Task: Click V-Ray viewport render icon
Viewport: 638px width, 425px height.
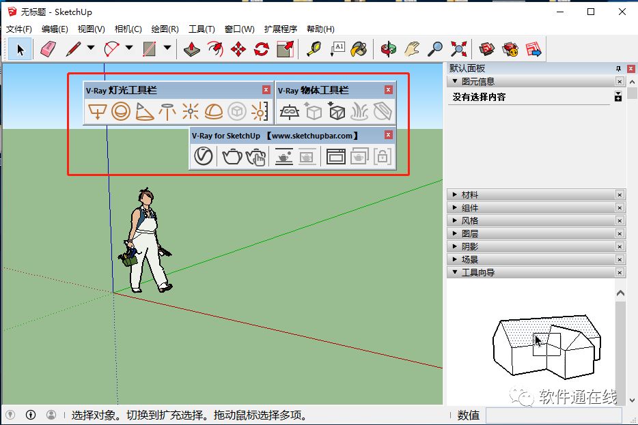Action: tap(284, 157)
